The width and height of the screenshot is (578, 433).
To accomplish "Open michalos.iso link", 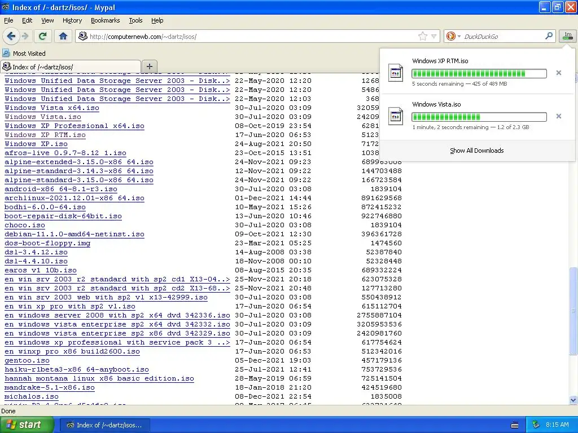I will [32, 396].
